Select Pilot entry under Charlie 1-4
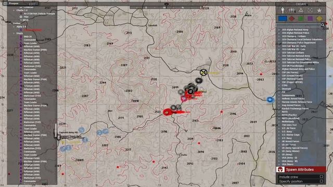This screenshot has width=333, height=187. (26, 17)
